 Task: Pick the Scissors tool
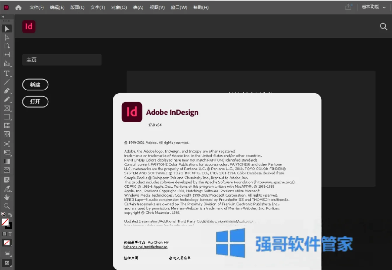click(x=7, y=144)
